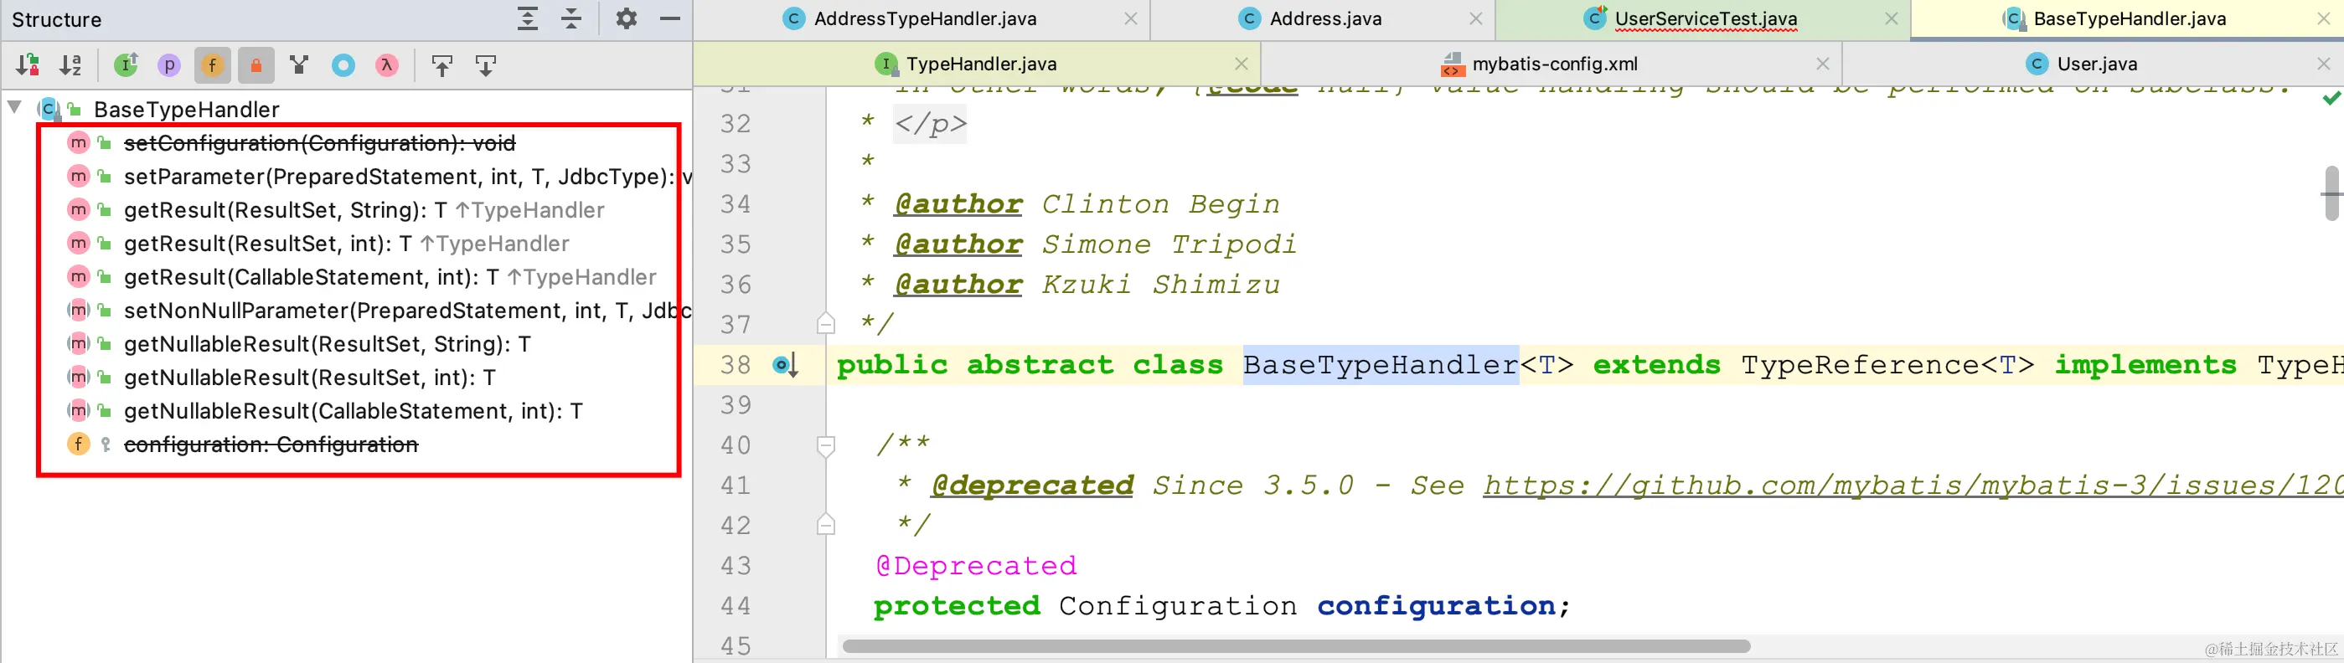
Task: Close the TypeHandler.java tab
Action: pos(1240,64)
